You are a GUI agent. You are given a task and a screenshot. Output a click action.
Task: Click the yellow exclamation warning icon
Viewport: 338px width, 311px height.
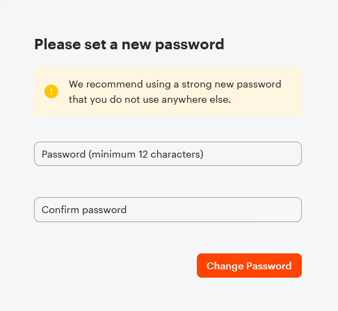pos(51,92)
